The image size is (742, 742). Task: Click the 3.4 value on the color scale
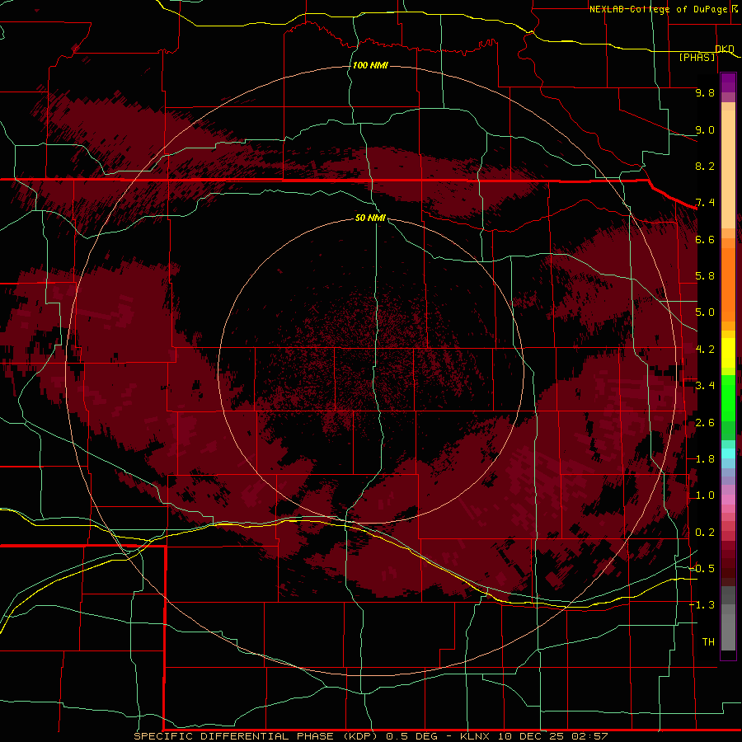[x=705, y=386]
